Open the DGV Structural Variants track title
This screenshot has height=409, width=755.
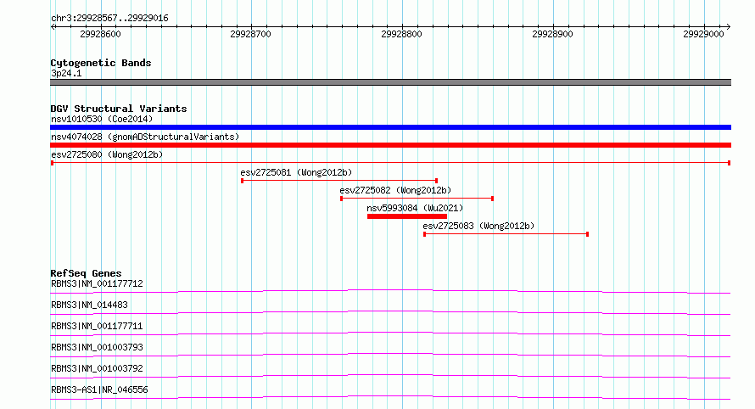[x=119, y=109]
